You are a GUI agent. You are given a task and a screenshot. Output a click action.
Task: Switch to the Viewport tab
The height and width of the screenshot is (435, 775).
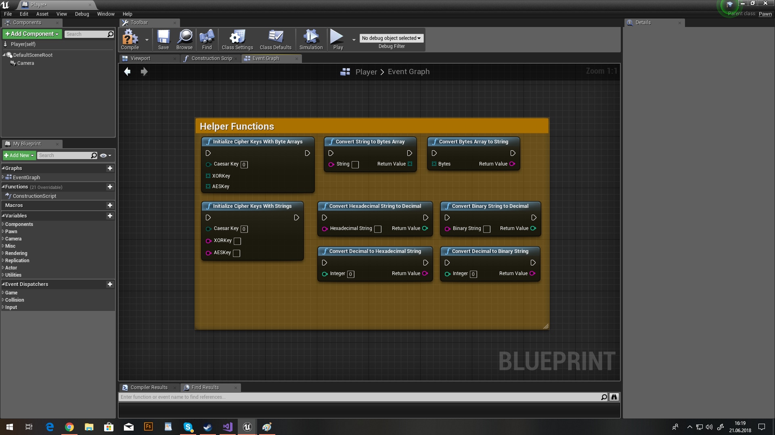(x=141, y=58)
